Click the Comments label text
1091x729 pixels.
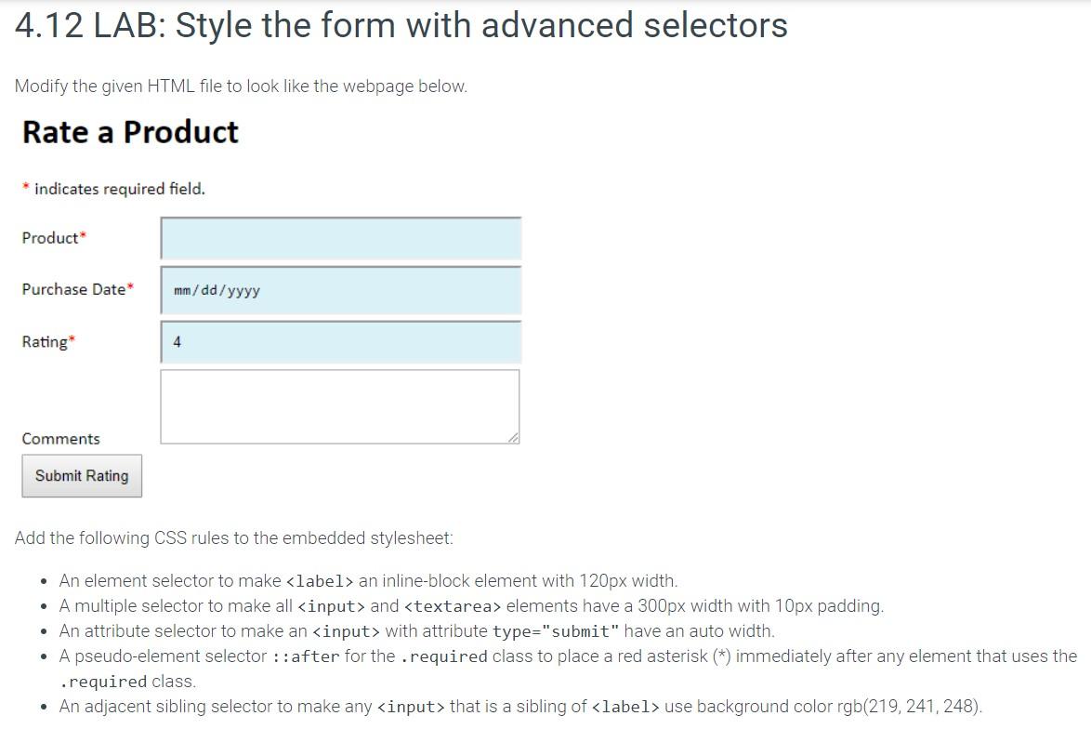point(60,438)
